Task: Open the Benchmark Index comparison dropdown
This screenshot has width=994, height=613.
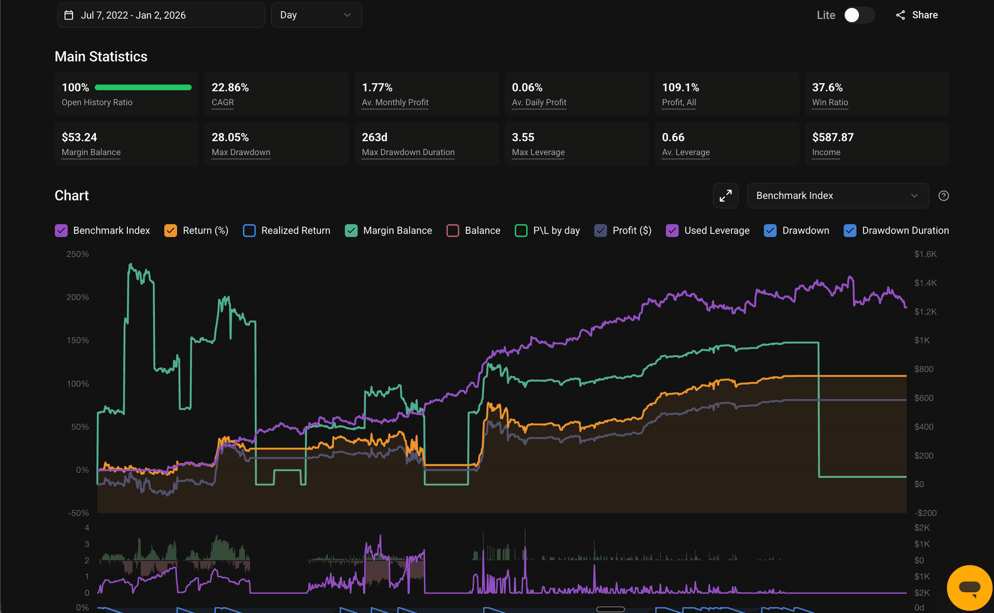Action: click(x=837, y=196)
